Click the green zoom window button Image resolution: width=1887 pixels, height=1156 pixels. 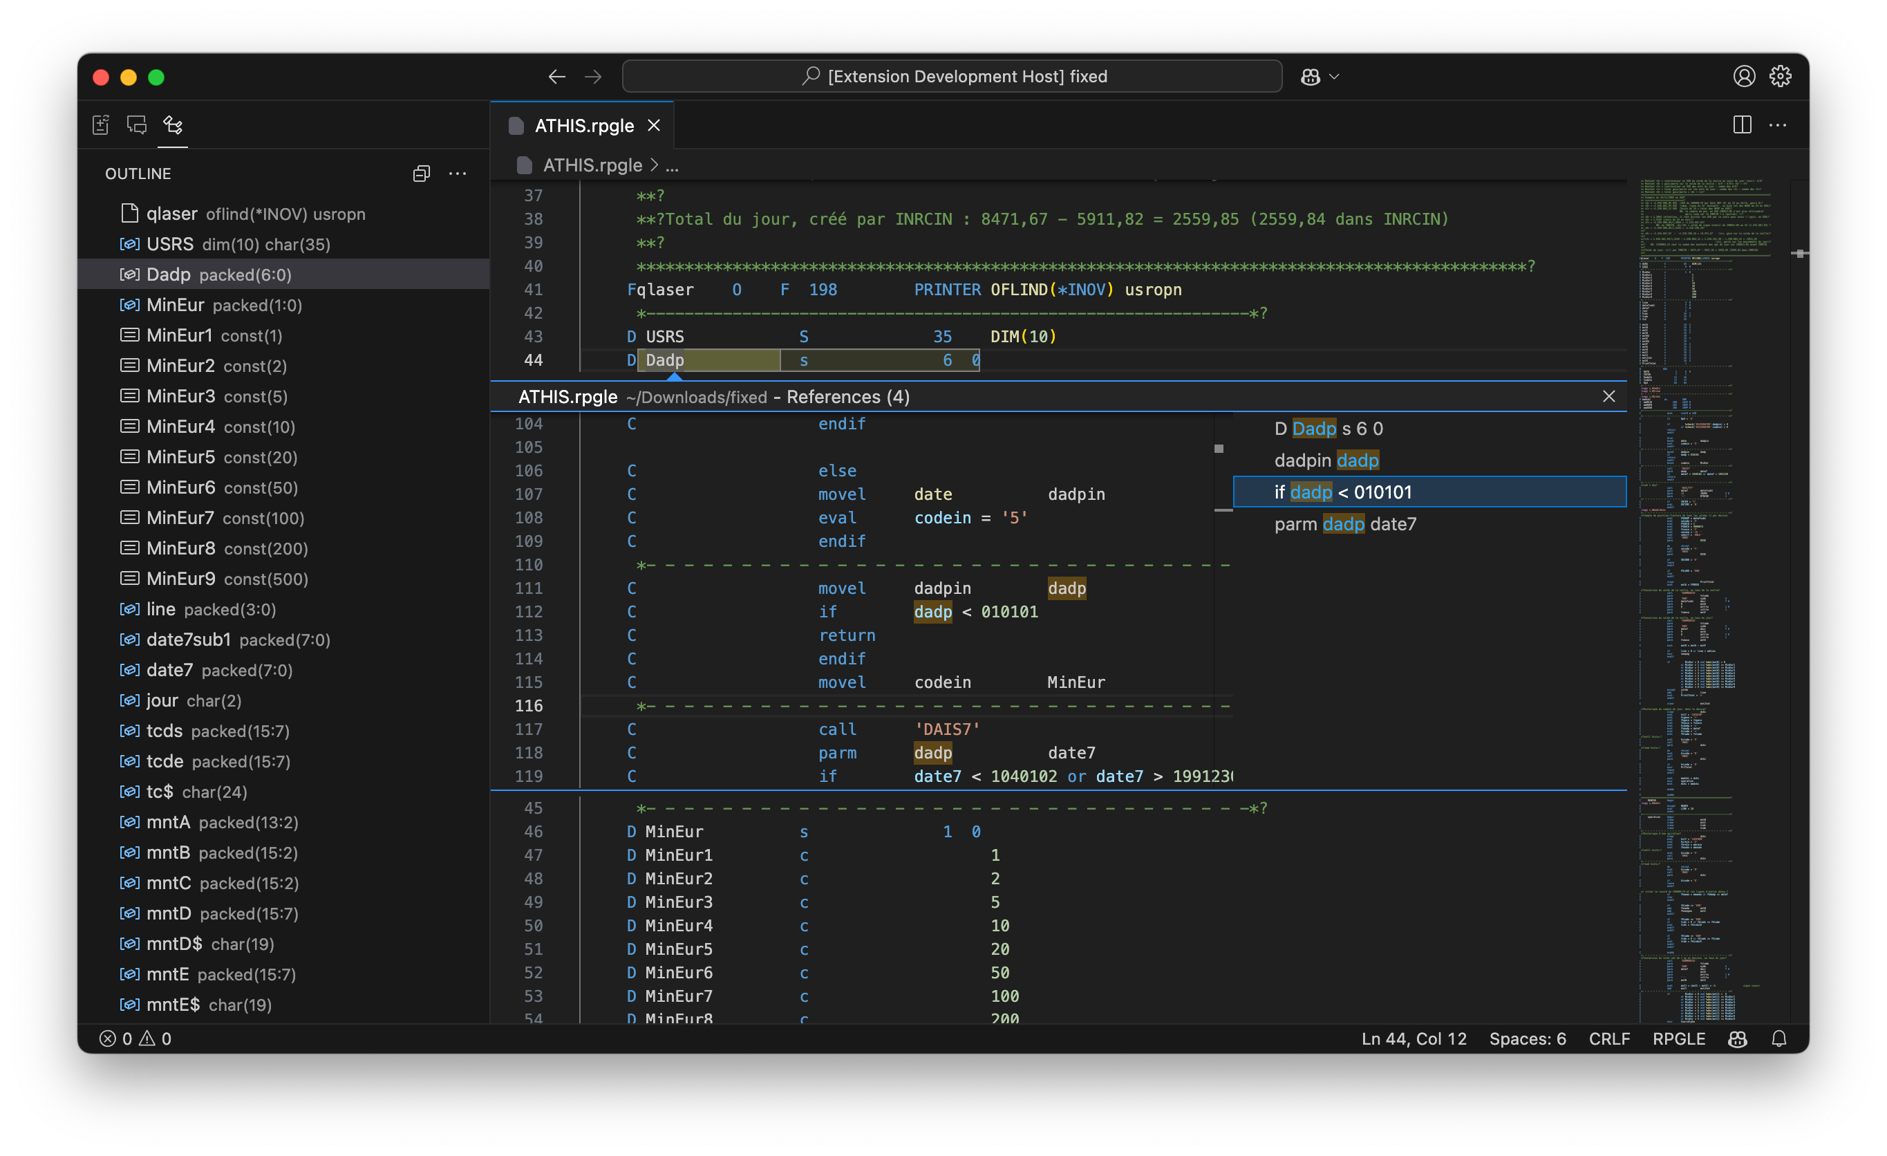[156, 77]
